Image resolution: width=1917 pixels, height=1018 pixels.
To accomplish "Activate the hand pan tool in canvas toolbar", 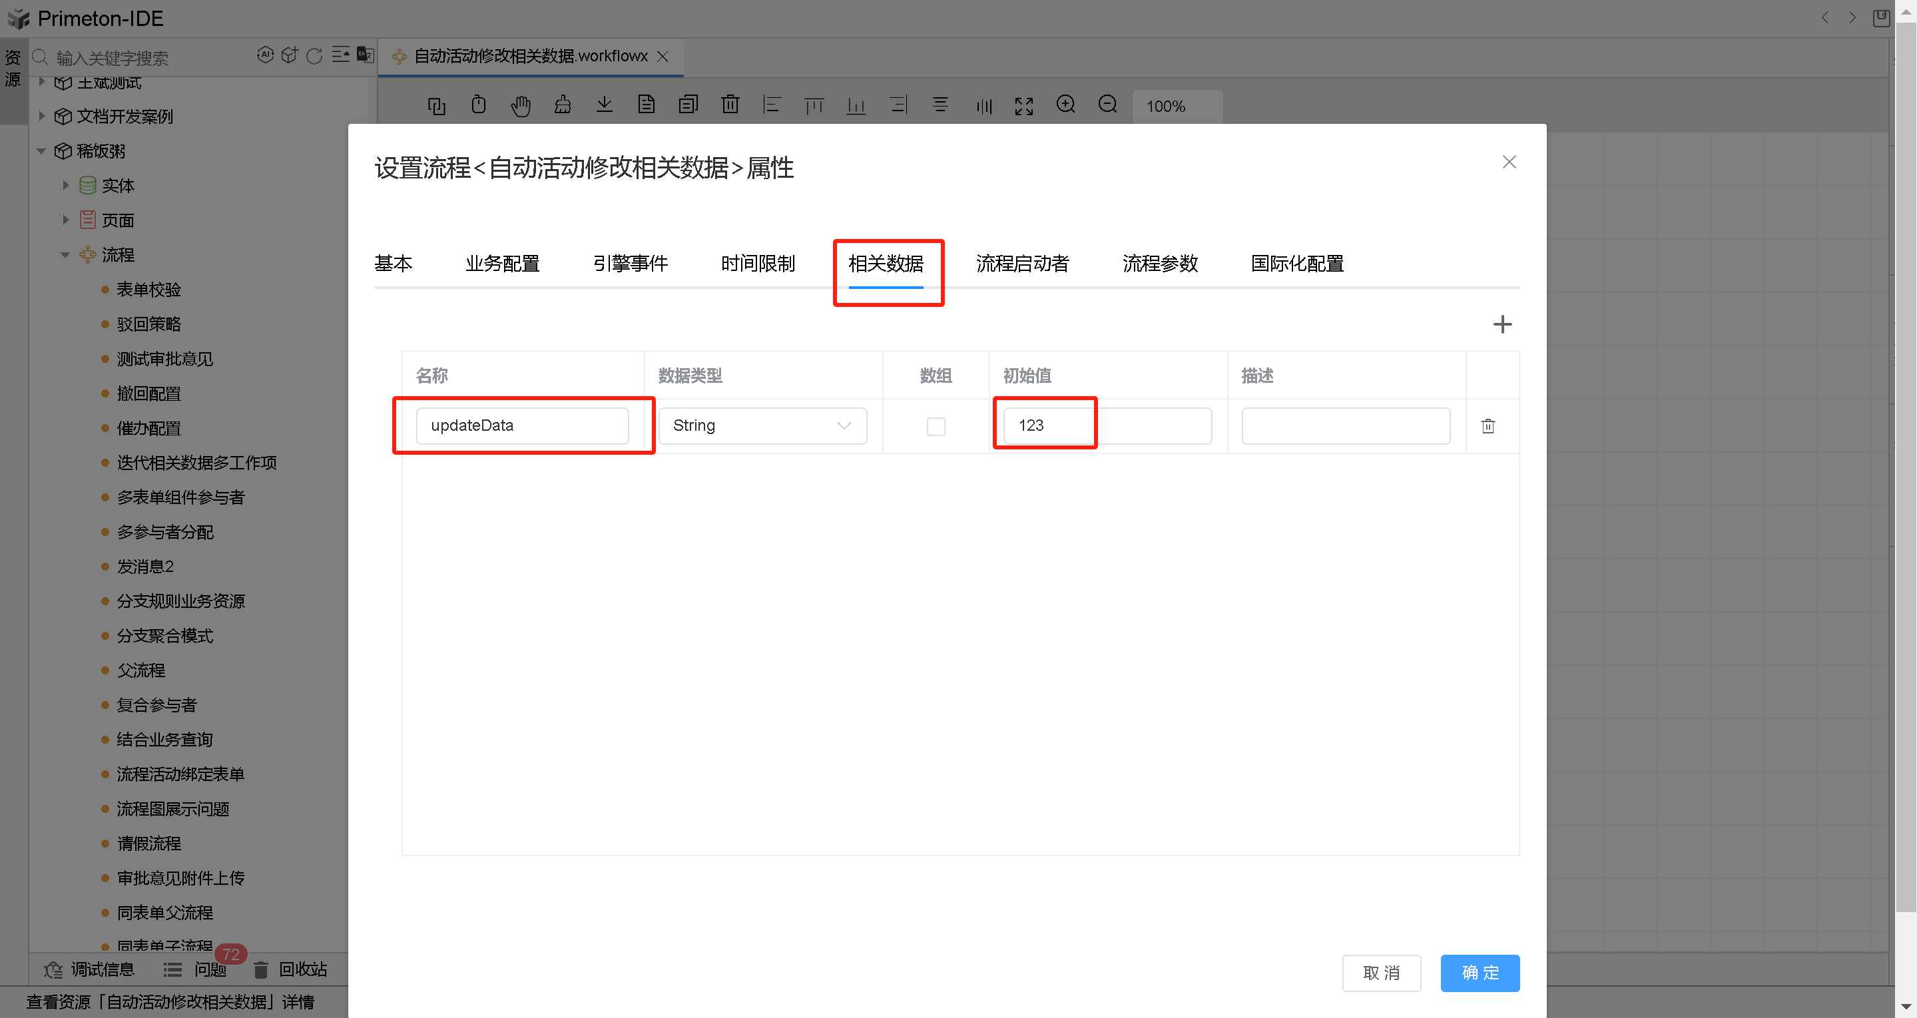I will coord(521,106).
